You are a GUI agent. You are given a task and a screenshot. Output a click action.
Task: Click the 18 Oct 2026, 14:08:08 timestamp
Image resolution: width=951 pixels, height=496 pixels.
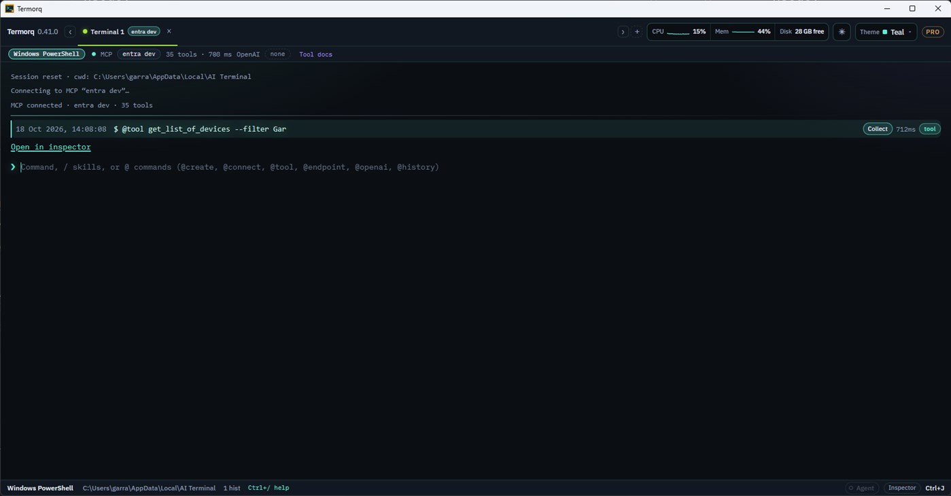(61, 129)
